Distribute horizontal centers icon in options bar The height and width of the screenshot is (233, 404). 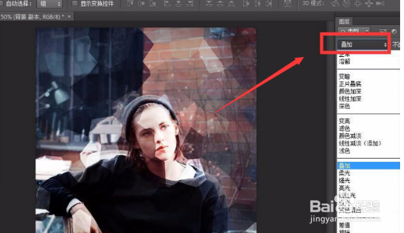[x=257, y=4]
